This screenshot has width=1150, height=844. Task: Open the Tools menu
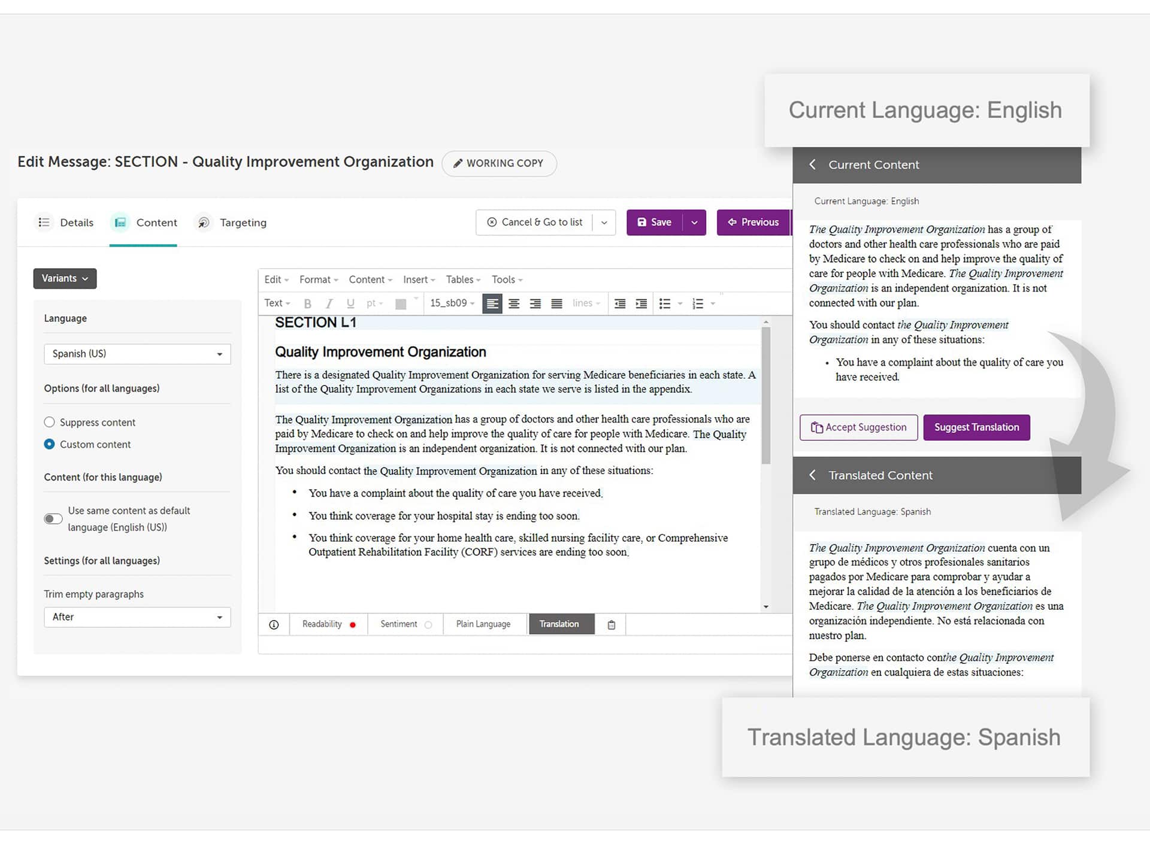507,280
